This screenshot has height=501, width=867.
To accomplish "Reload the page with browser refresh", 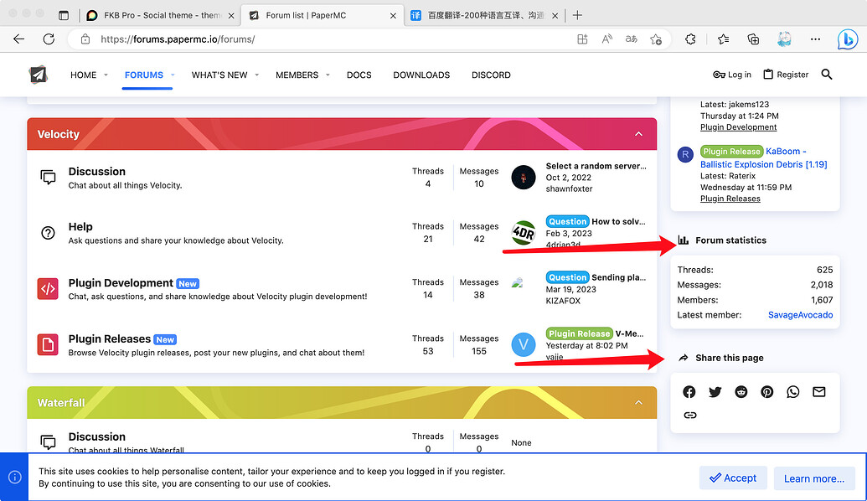I will (49, 39).
